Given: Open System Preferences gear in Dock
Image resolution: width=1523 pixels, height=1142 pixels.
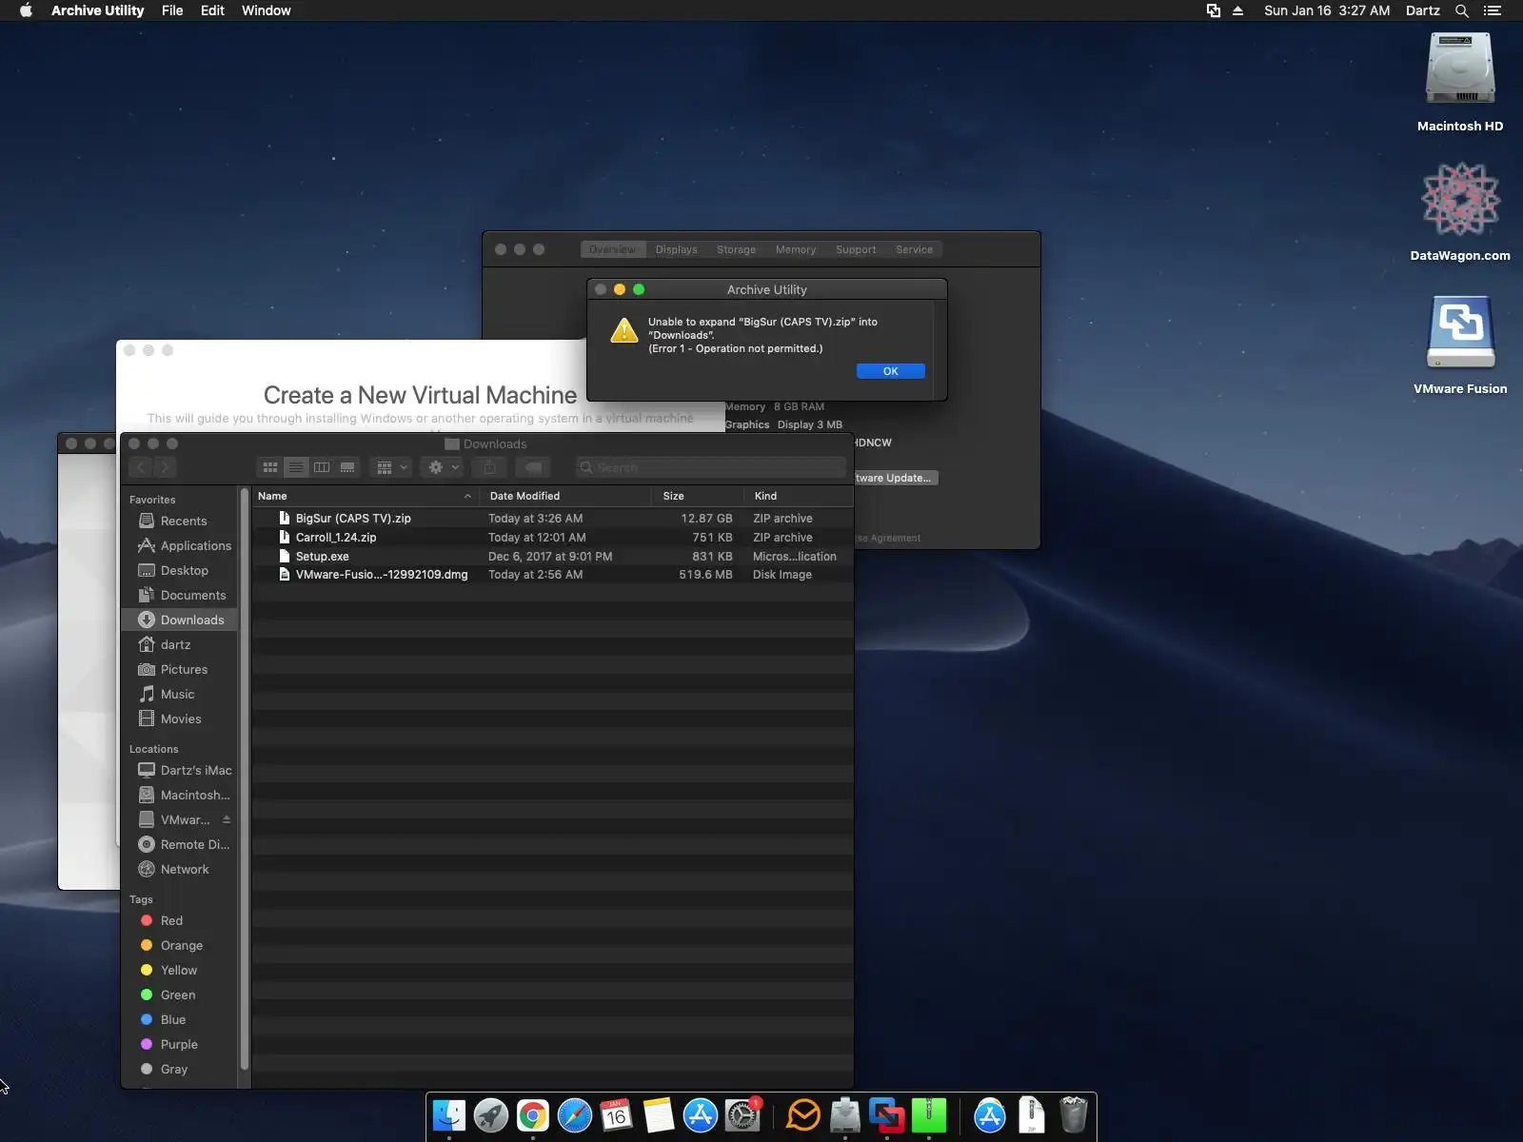Looking at the screenshot, I should (742, 1114).
